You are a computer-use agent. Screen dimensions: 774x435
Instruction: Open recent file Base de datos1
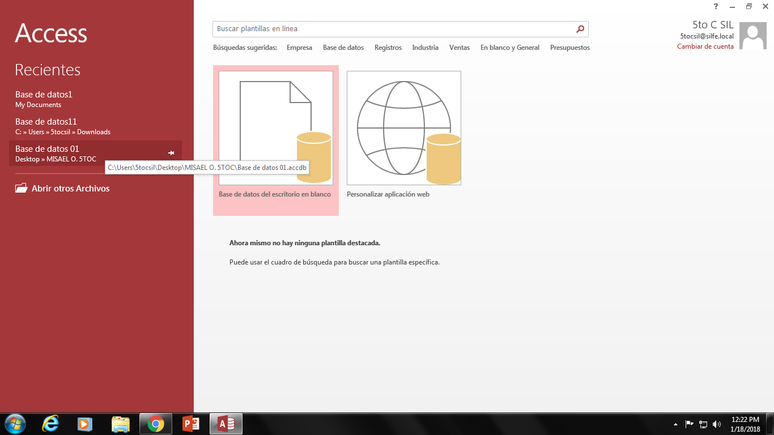[x=95, y=99]
